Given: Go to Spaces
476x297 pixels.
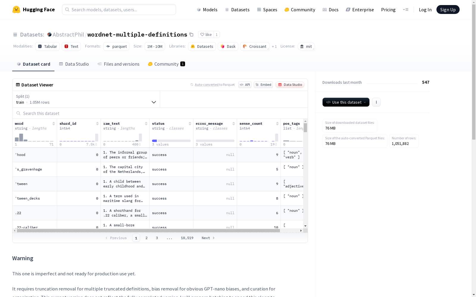Looking at the screenshot, I should tap(267, 10).
